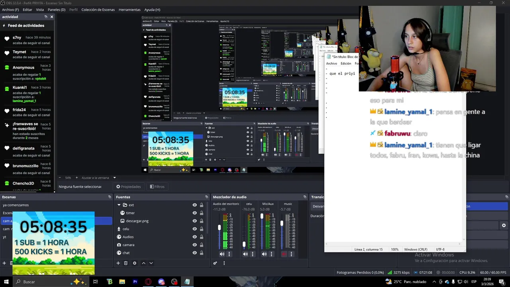Image resolution: width=510 pixels, height=287 pixels.
Task: Hide the camara source
Action: click(x=194, y=245)
